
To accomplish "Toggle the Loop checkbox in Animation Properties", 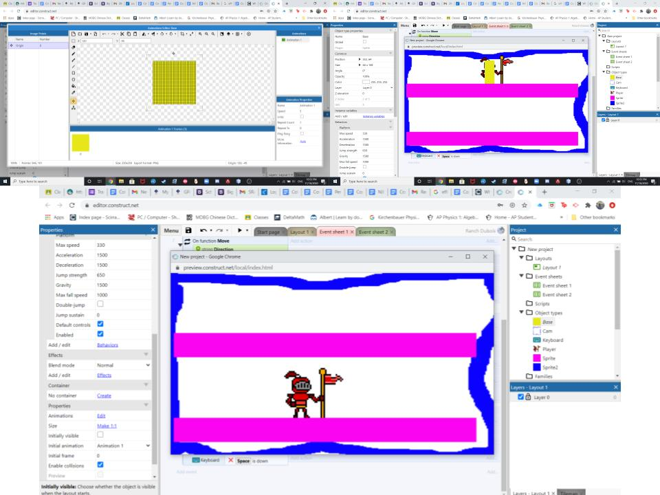I will click(302, 117).
